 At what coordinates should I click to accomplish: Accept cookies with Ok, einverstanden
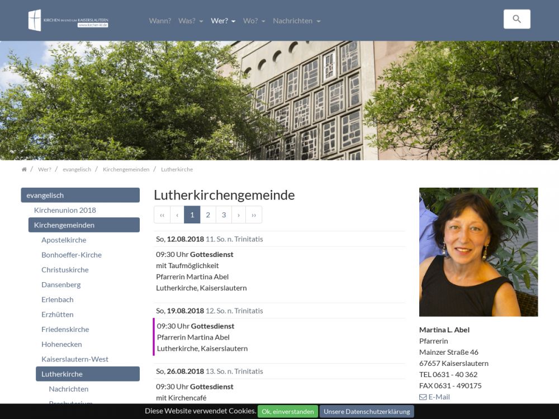coord(287,412)
